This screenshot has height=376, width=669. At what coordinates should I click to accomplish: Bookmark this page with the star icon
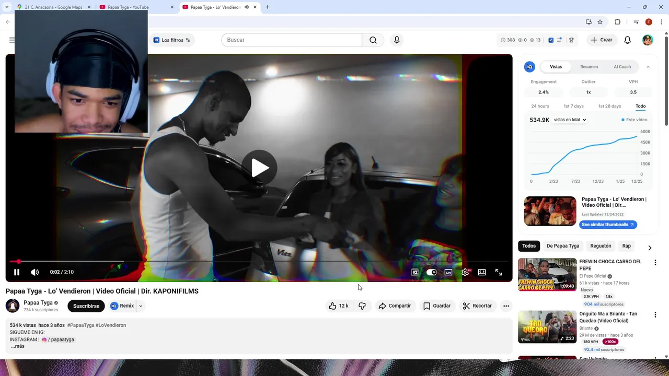600,22
